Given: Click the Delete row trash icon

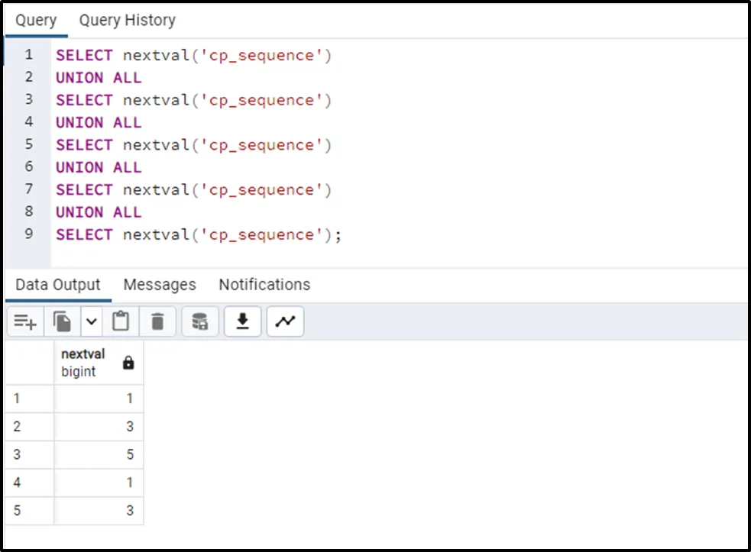Looking at the screenshot, I should click(x=157, y=322).
